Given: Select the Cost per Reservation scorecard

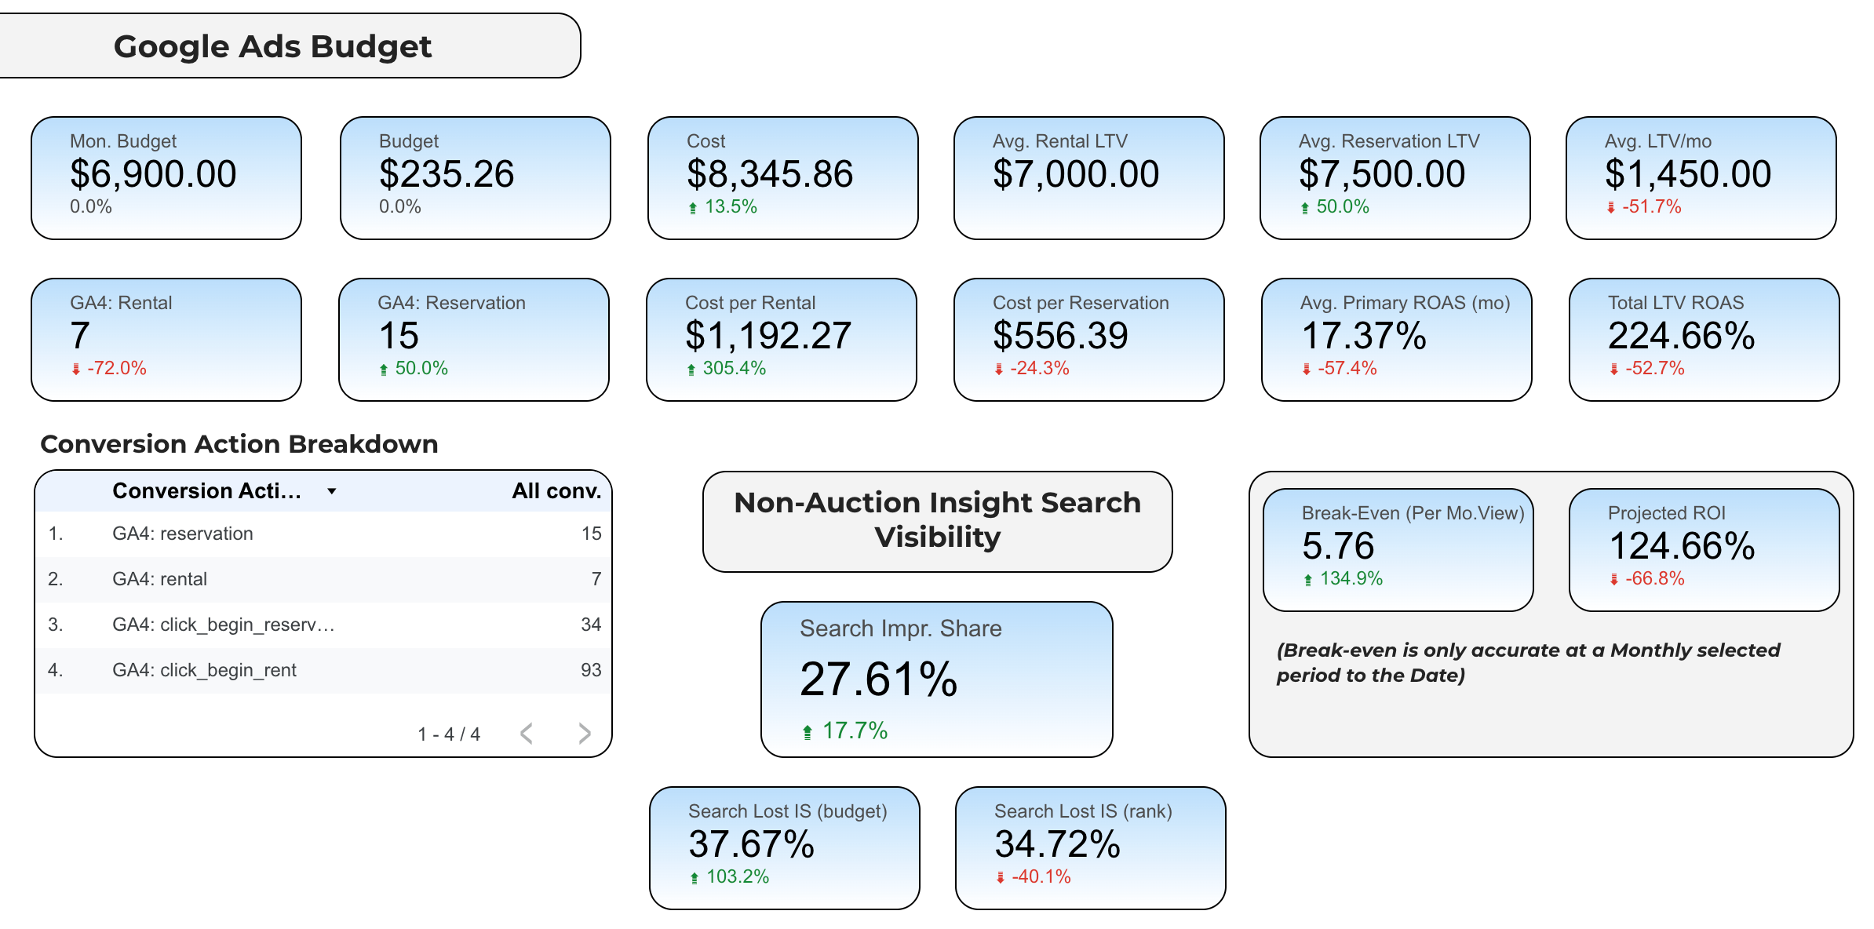Looking at the screenshot, I should 1089,339.
